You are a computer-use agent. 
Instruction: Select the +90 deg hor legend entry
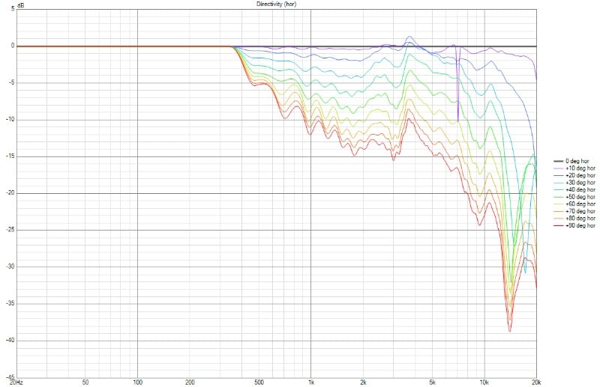(581, 225)
